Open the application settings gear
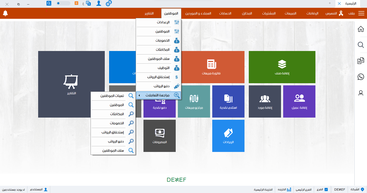 (109, 3)
